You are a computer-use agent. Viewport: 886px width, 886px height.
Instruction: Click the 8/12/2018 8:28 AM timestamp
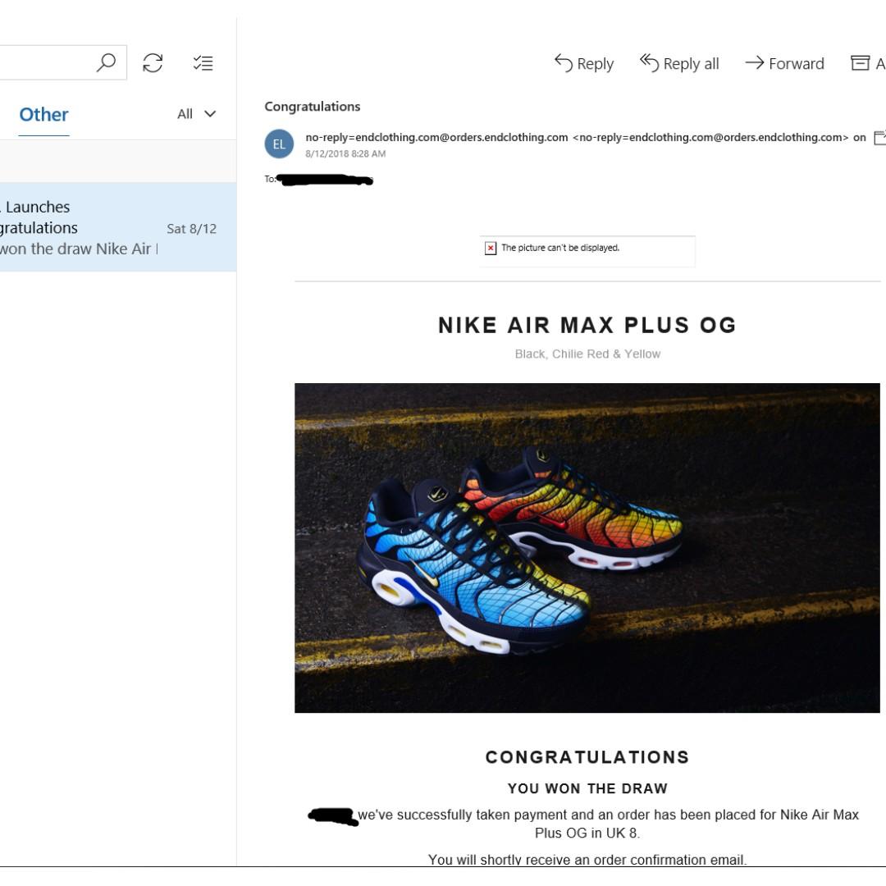345,154
